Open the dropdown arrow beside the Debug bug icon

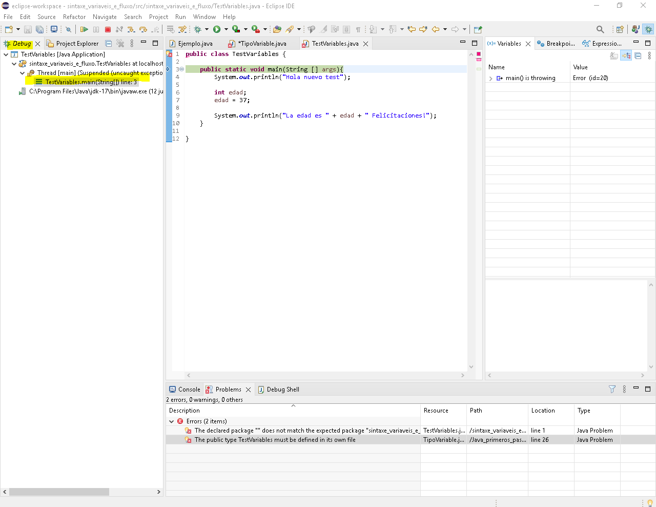coord(207,29)
